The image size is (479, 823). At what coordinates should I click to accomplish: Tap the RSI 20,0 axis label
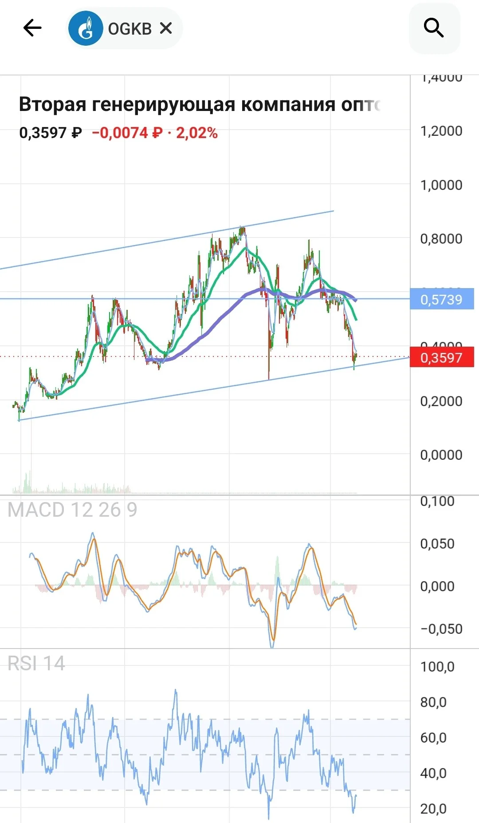[433, 809]
